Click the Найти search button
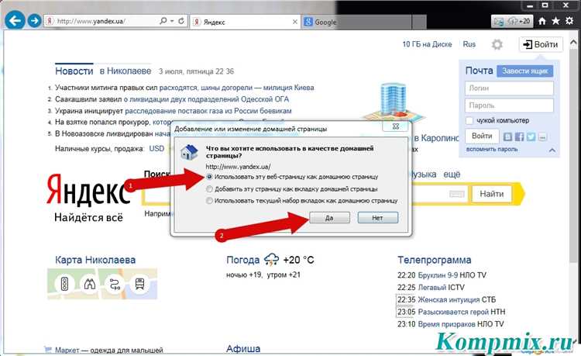 (x=492, y=194)
